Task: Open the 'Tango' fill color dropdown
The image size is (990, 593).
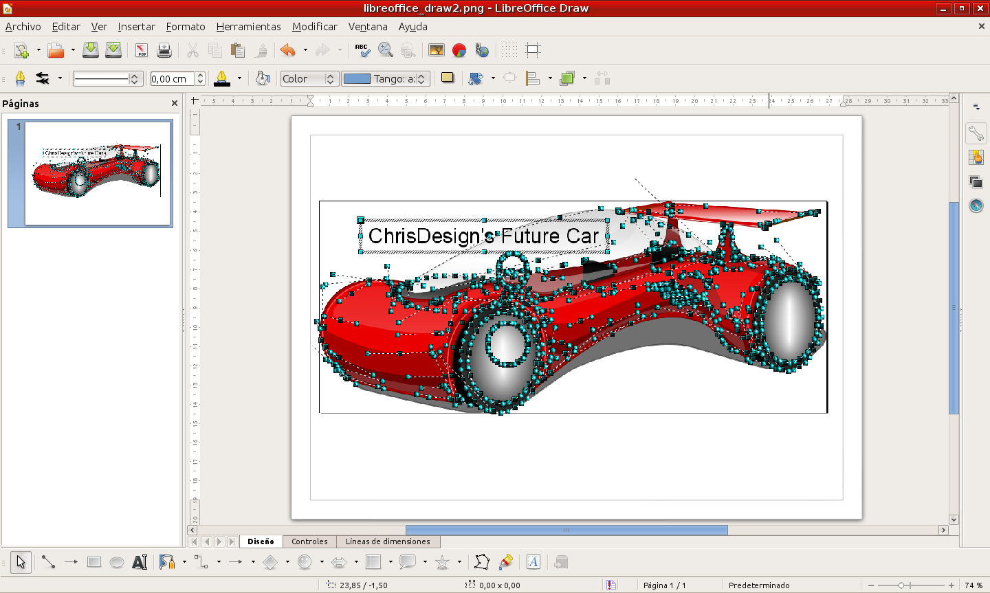Action: tap(421, 79)
